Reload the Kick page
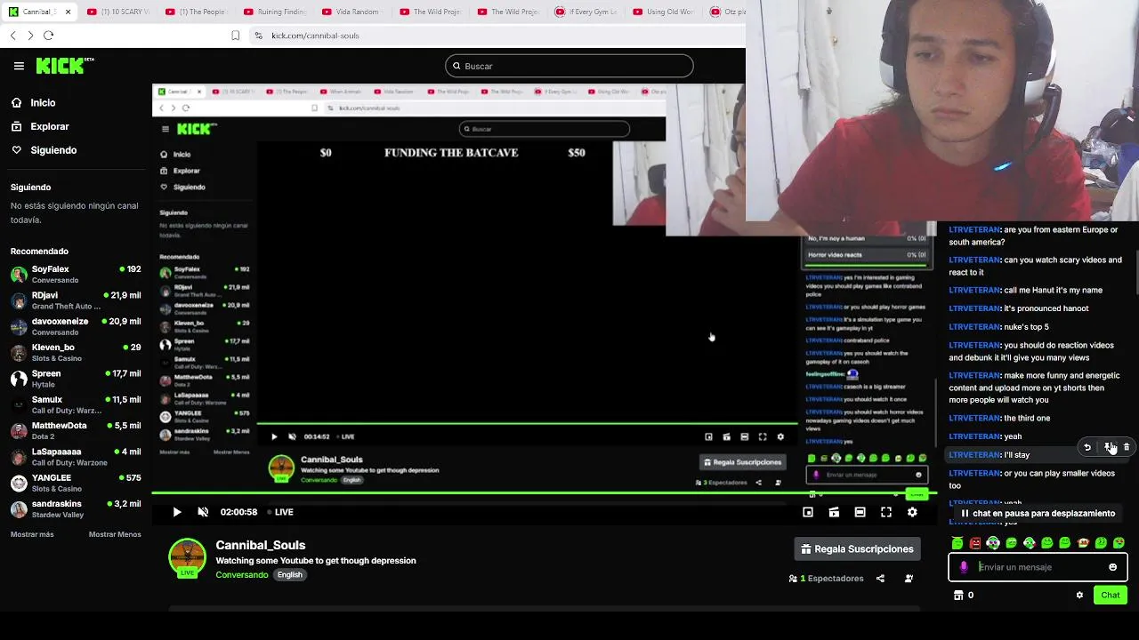Viewport: 1139px width, 640px height. coord(48,36)
